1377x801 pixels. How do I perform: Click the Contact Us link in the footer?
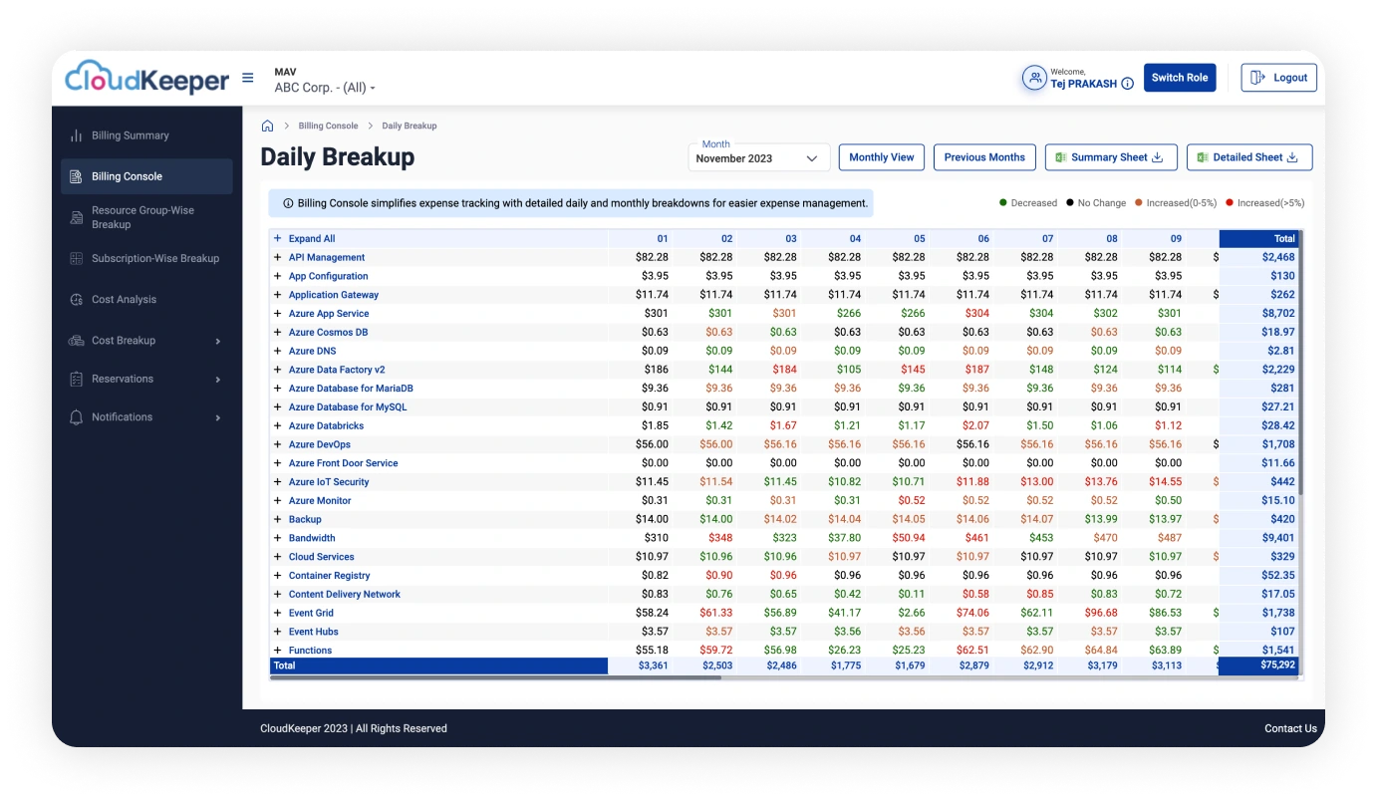[x=1290, y=729]
